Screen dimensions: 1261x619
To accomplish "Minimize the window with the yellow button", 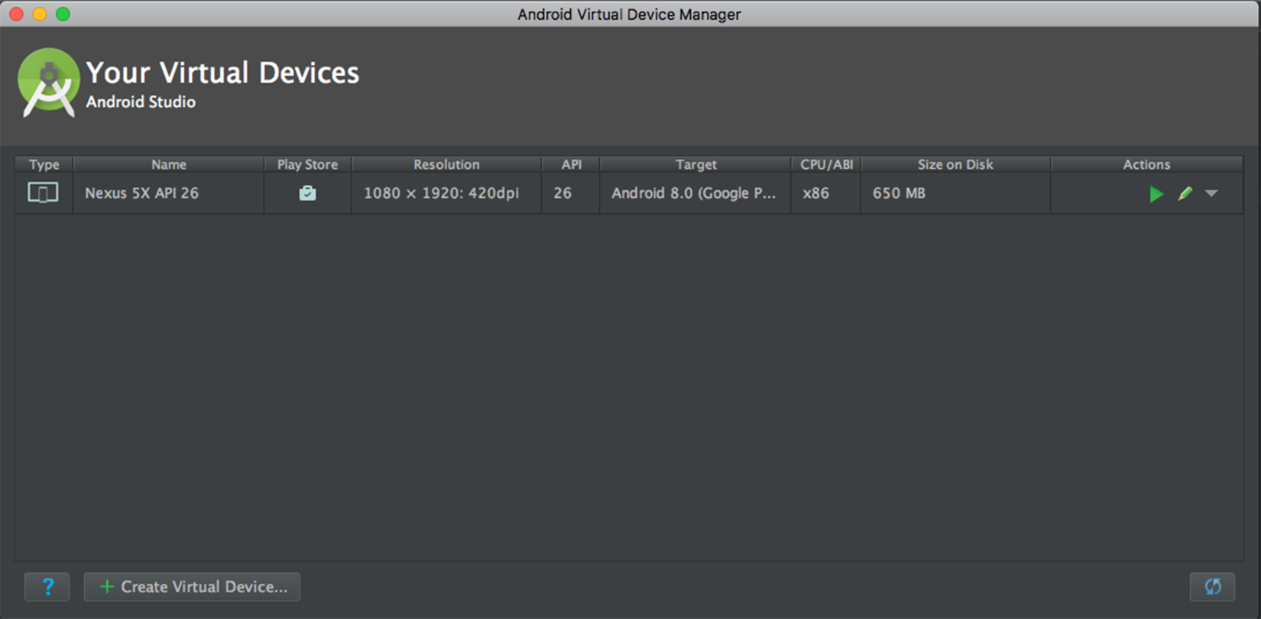I will click(40, 14).
